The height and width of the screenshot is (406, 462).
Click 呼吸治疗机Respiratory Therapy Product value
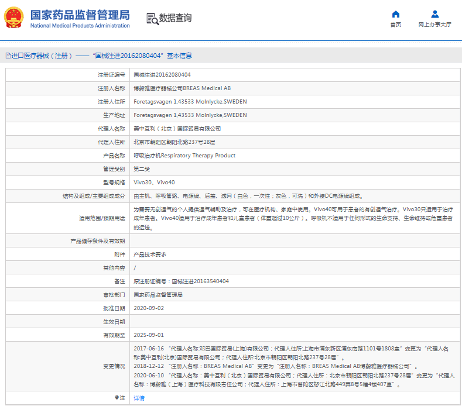[184, 156]
